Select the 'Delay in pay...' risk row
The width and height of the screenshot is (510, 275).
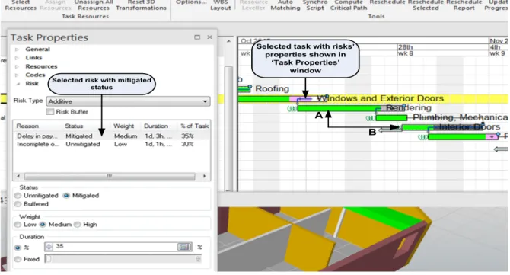[111, 136]
